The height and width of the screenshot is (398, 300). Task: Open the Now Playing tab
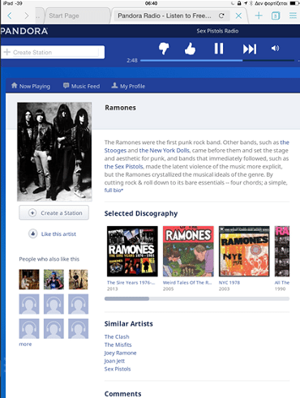pos(31,86)
